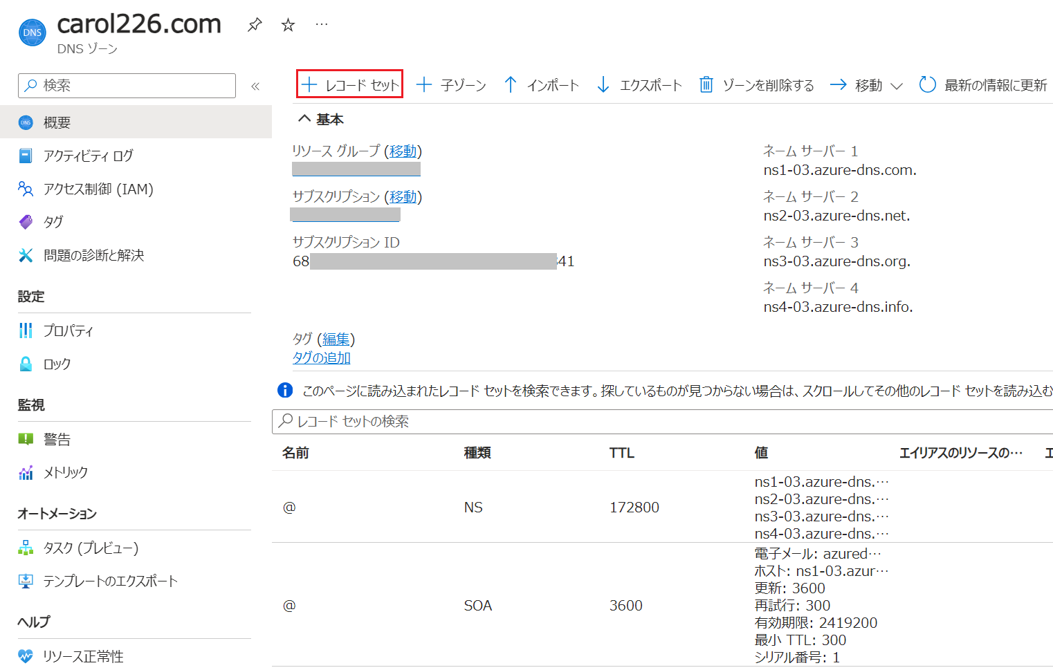Screen dimensions: 1053x670
Task: Click the ロック padlock icon
Action: pos(26,364)
